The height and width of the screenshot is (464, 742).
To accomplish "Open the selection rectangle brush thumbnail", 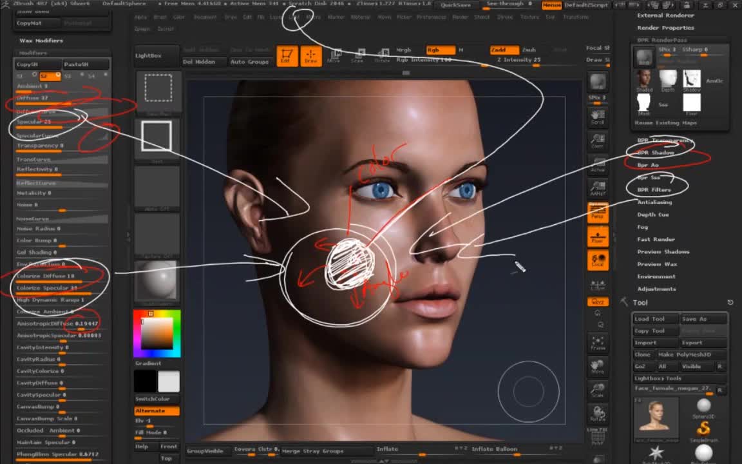I will pos(158,91).
